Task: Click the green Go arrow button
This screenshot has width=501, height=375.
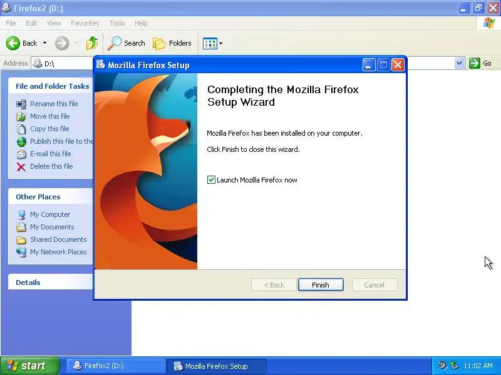Action: (475, 63)
